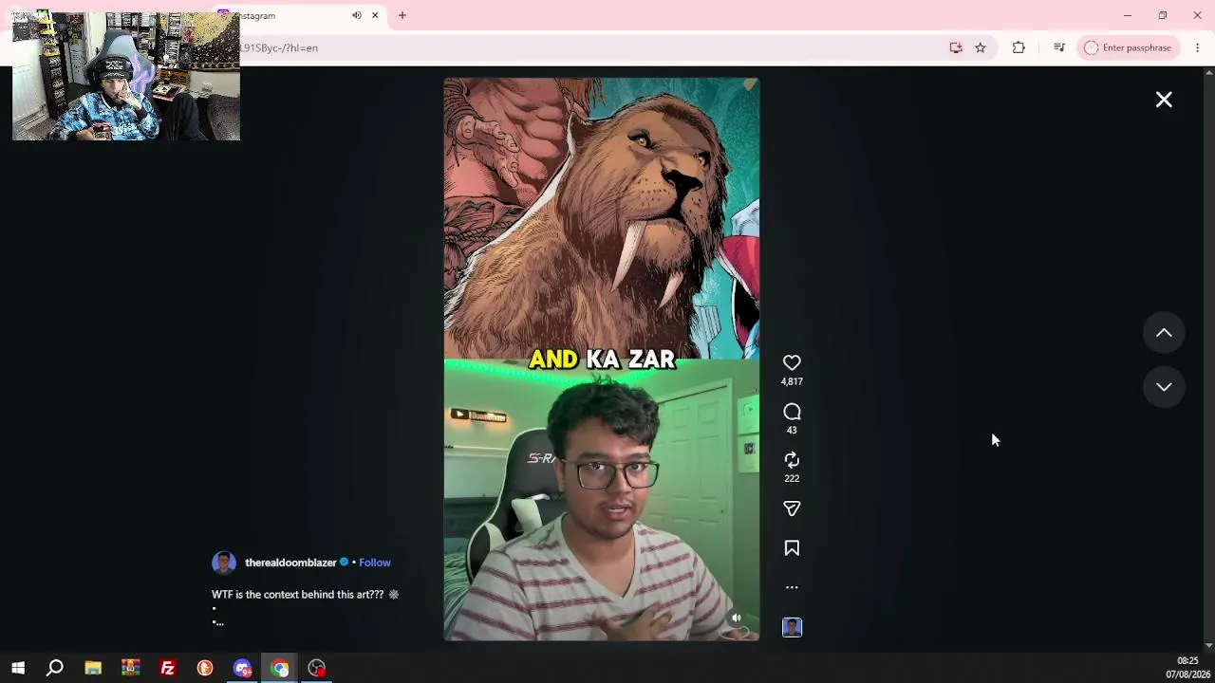Read caption 'WTF is the context behind this art???'
This screenshot has width=1215, height=683.
(297, 595)
